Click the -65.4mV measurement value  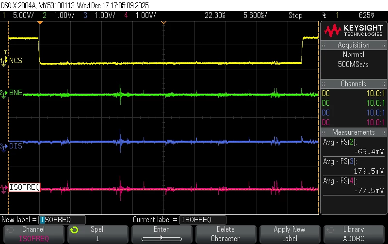click(x=369, y=152)
